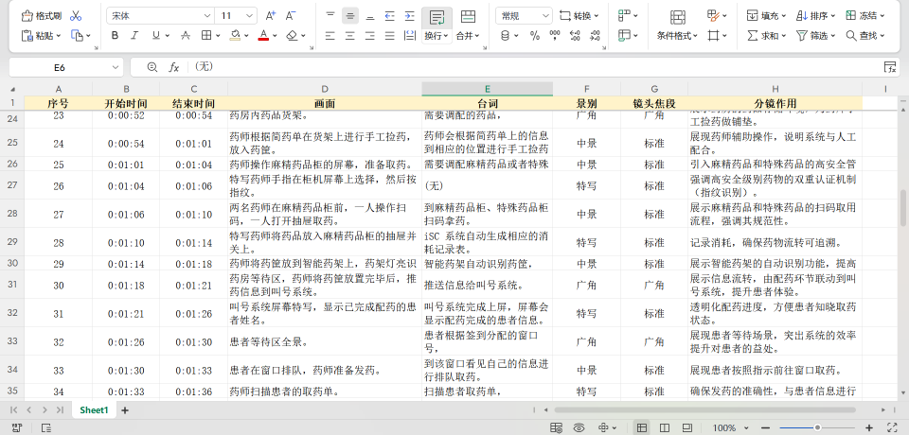Screen dimensions: 909x435
Task: Click the 求和 sum button
Action: (x=766, y=36)
